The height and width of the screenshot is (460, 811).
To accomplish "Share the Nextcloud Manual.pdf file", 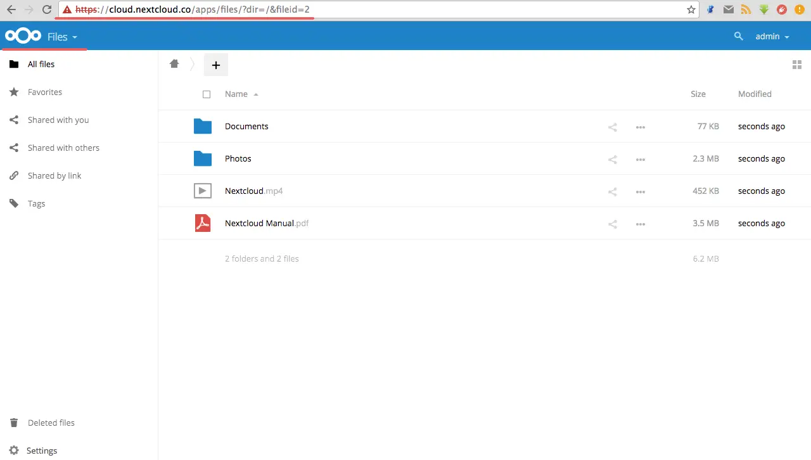I will (x=613, y=224).
